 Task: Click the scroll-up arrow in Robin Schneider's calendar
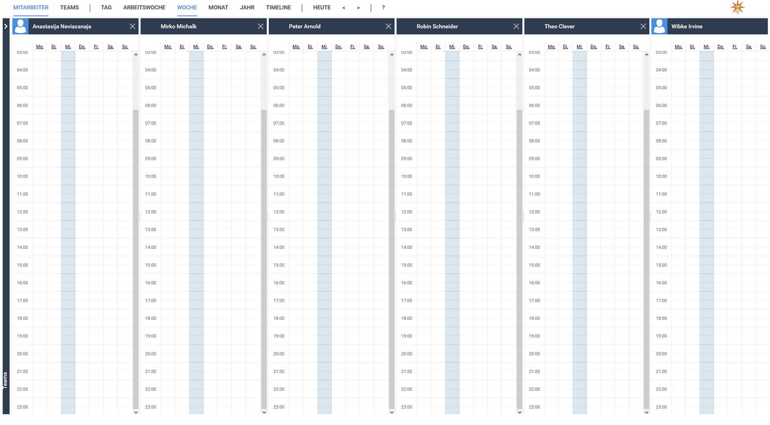tap(519, 54)
